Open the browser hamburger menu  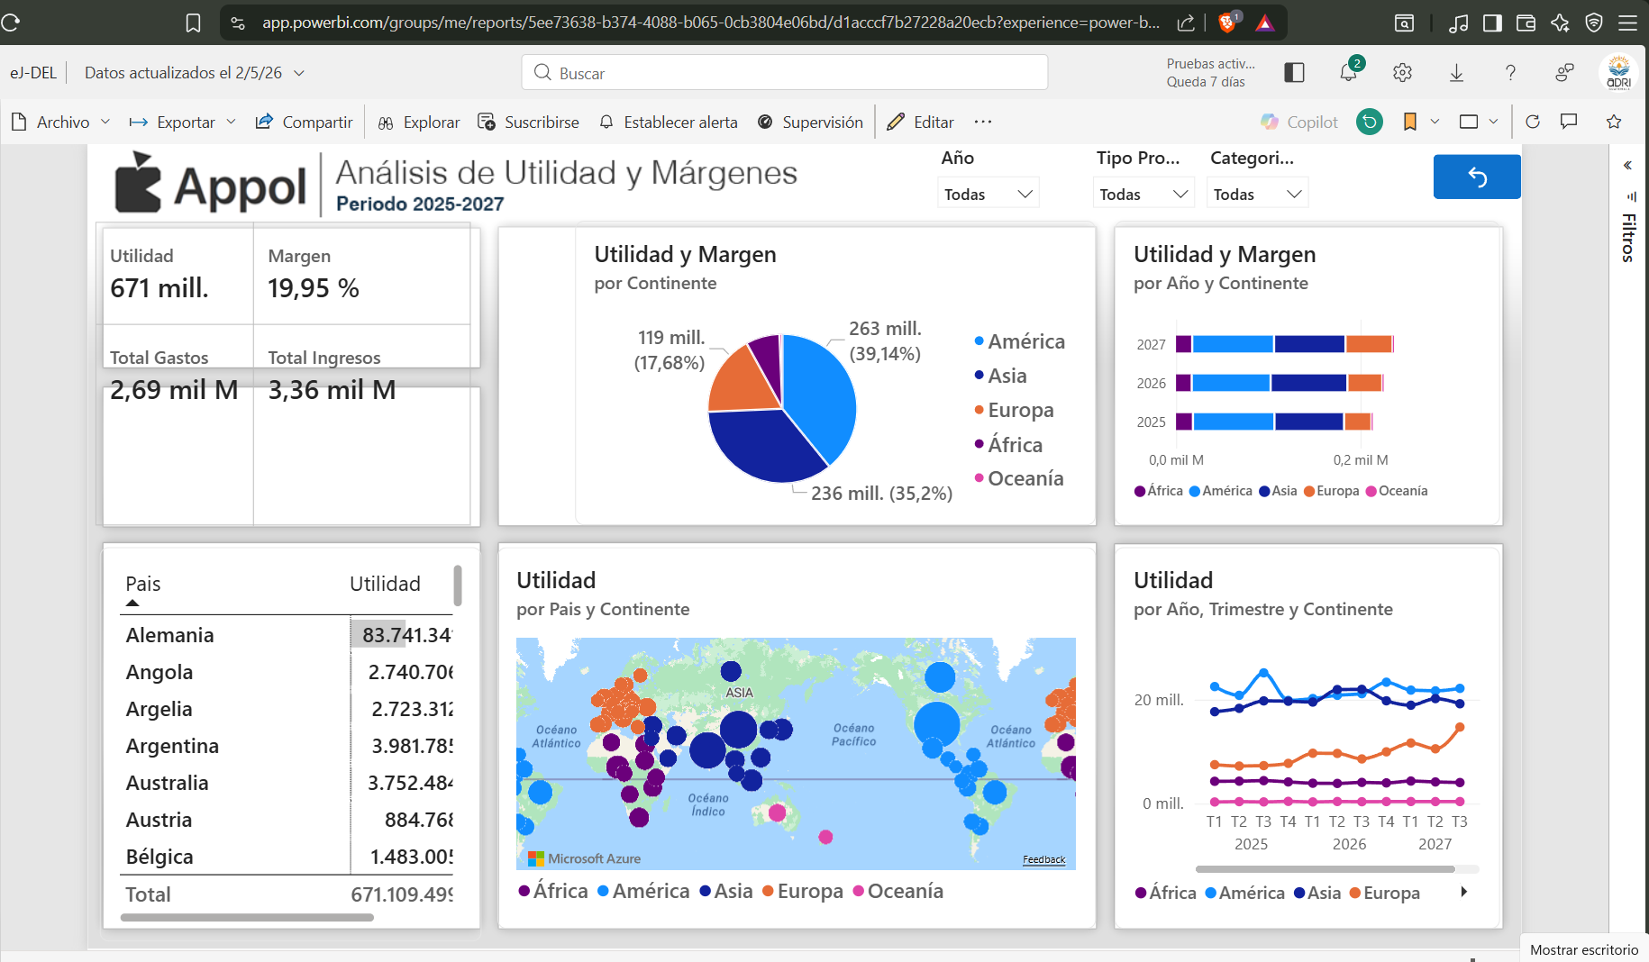(1627, 23)
